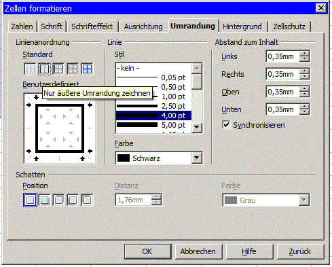Viewport: 332px width, 267px height.
Task: Decrease the Unten spacing value
Action: [304, 112]
